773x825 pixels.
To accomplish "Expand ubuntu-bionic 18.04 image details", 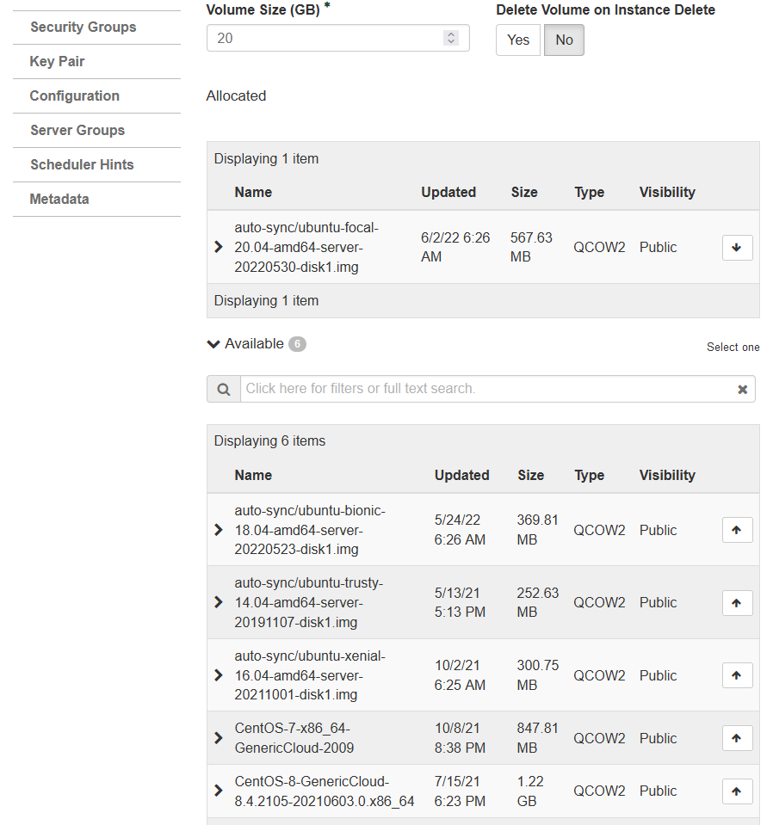I will [x=219, y=531].
